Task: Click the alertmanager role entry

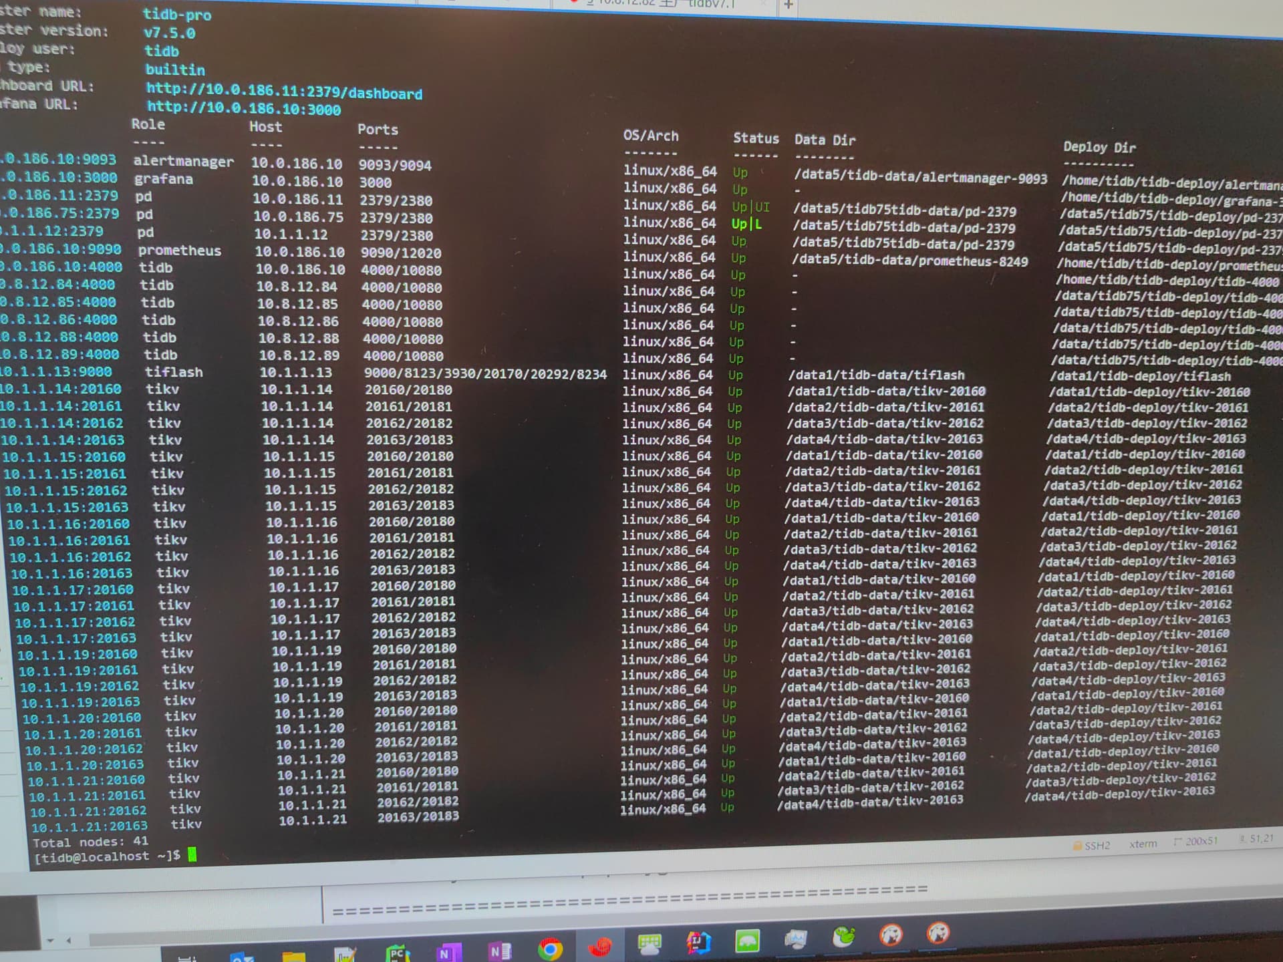Action: click(183, 161)
